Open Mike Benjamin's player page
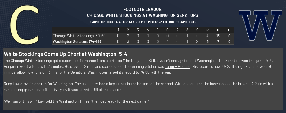286x113 pixels. [134, 61]
